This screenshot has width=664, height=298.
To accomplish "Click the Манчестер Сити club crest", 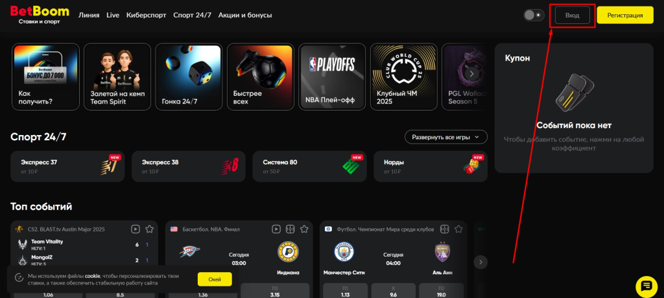I will coord(344,252).
